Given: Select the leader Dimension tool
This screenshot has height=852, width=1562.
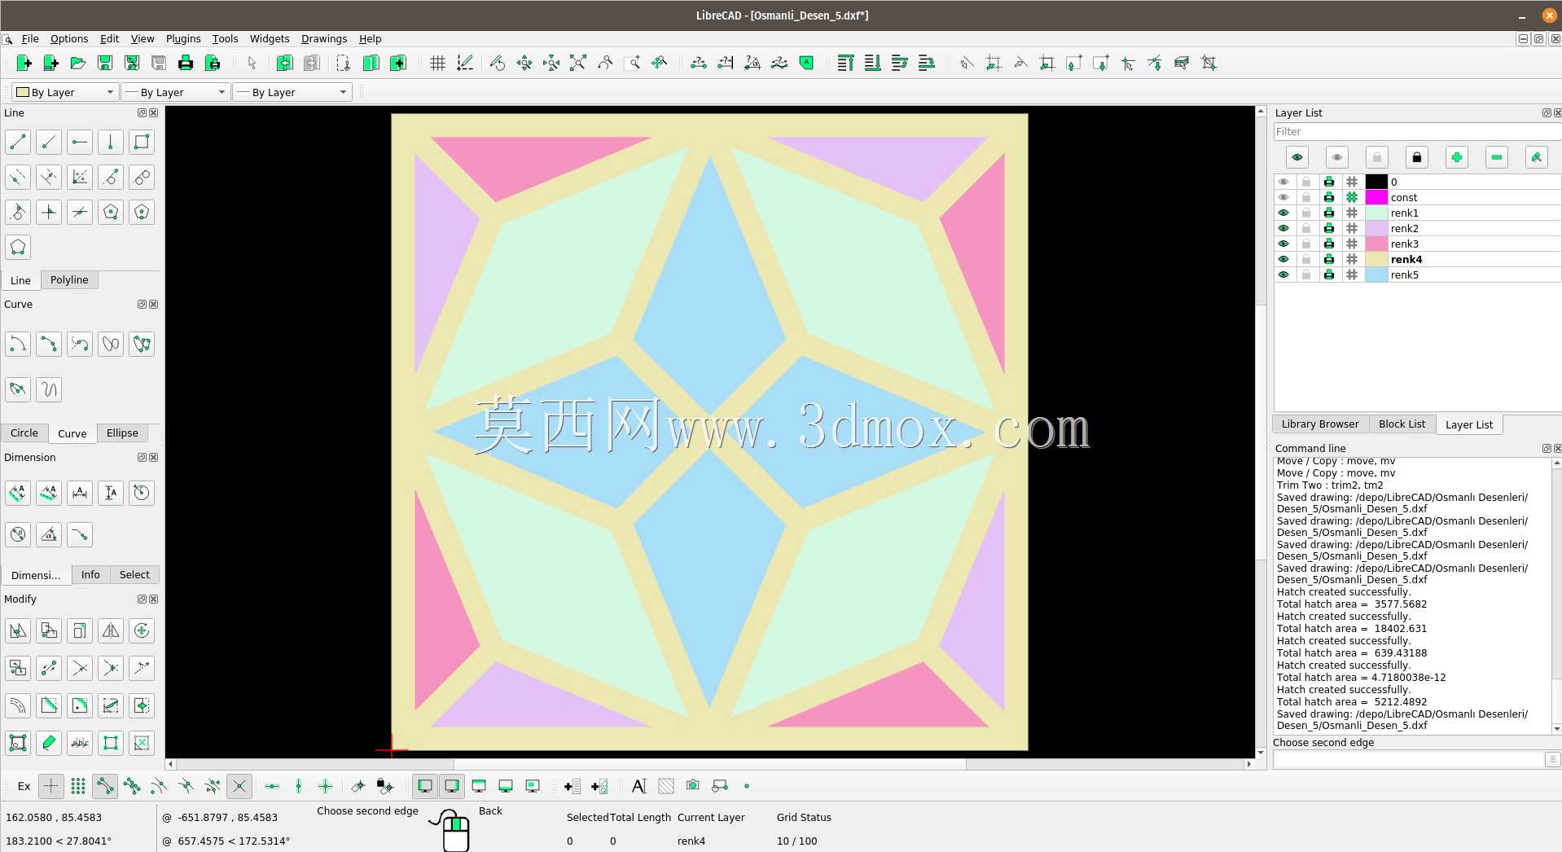Looking at the screenshot, I should (x=80, y=534).
